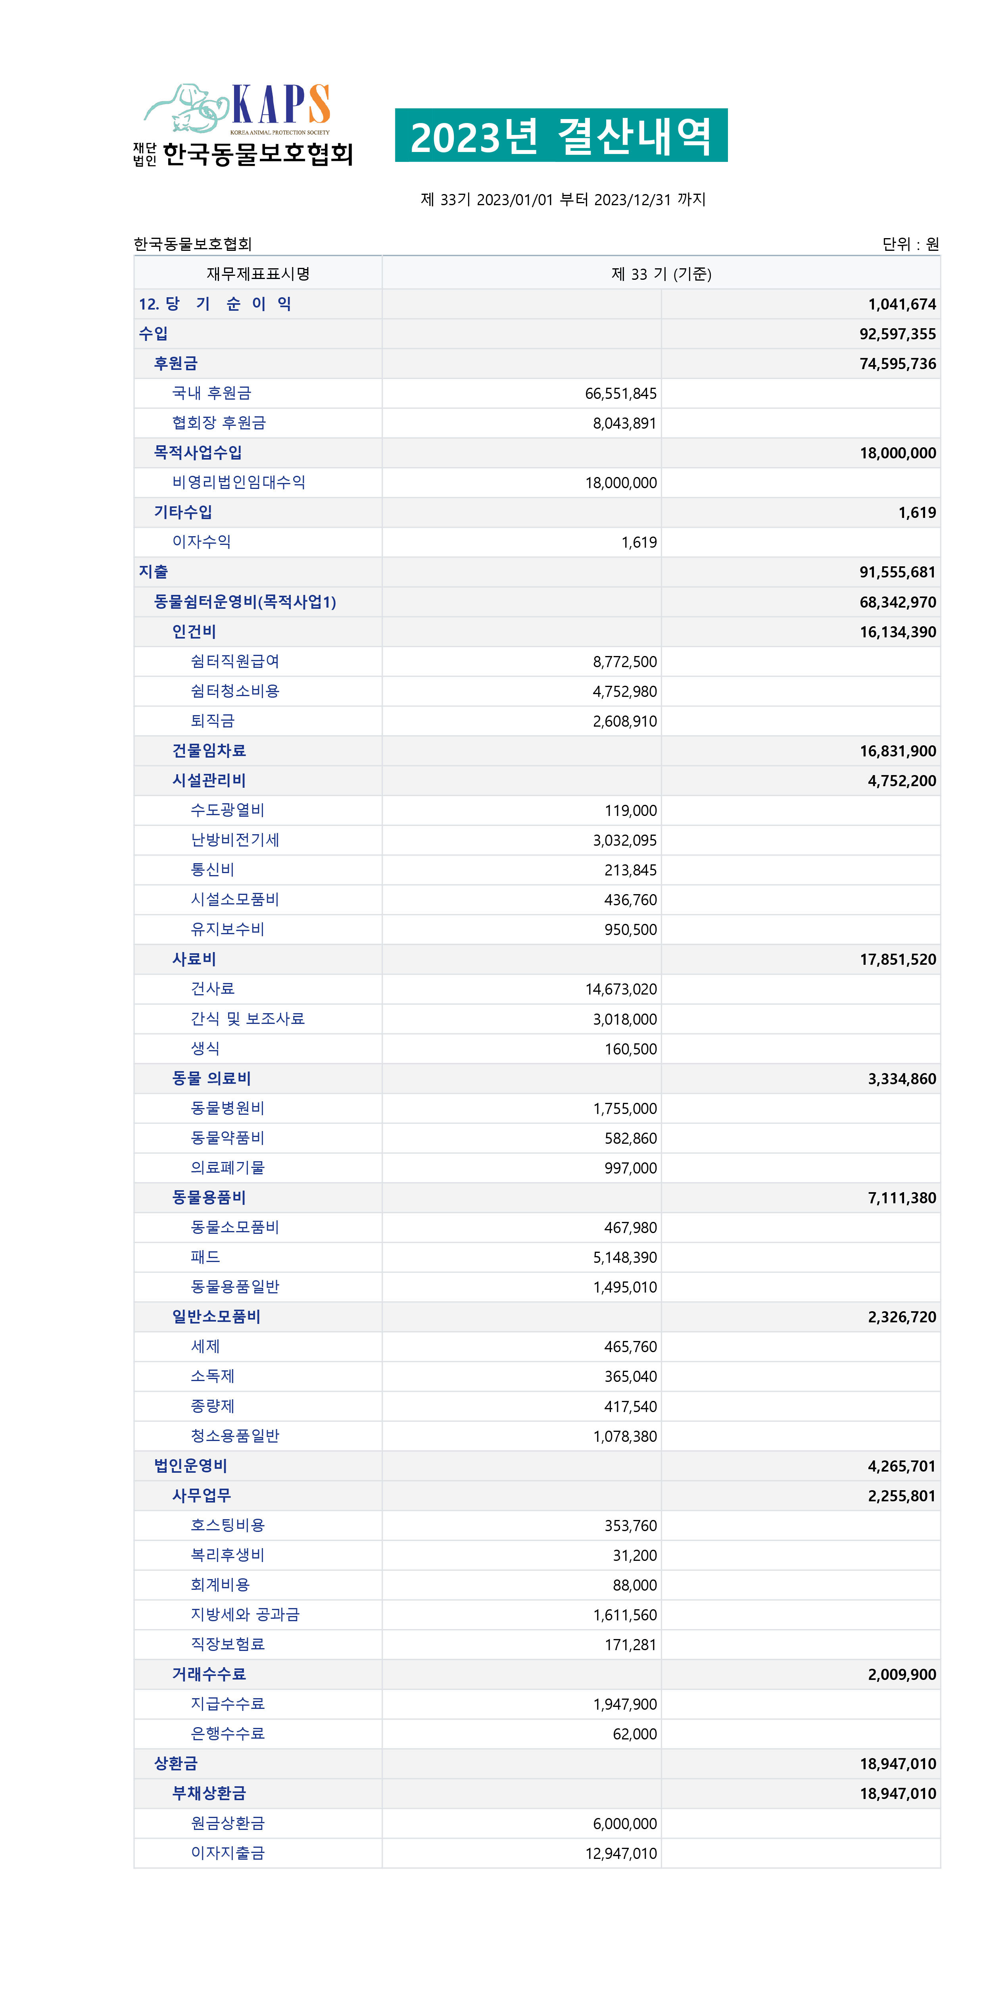Viewport: 985px width, 1997px height.
Task: Select the '12. 당 기 순 이 익' row label
Action: click(x=215, y=304)
